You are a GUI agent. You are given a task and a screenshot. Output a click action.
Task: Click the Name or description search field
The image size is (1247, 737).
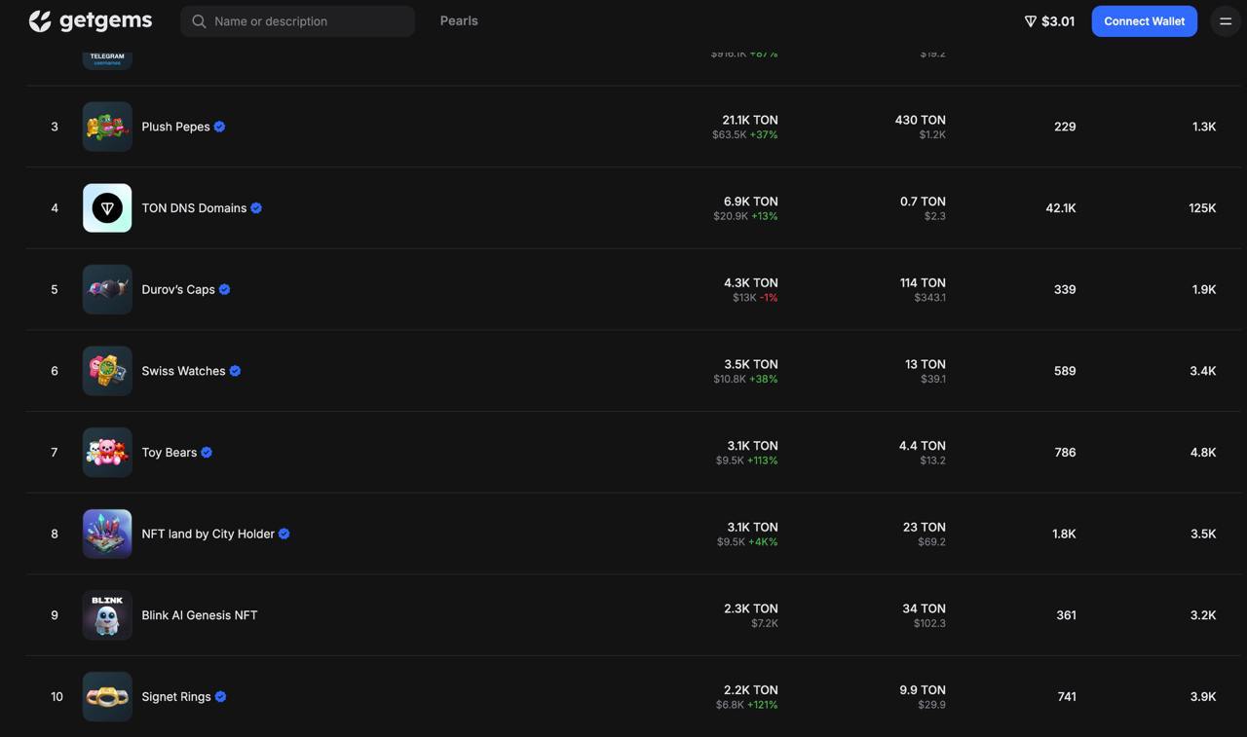coord(307,21)
